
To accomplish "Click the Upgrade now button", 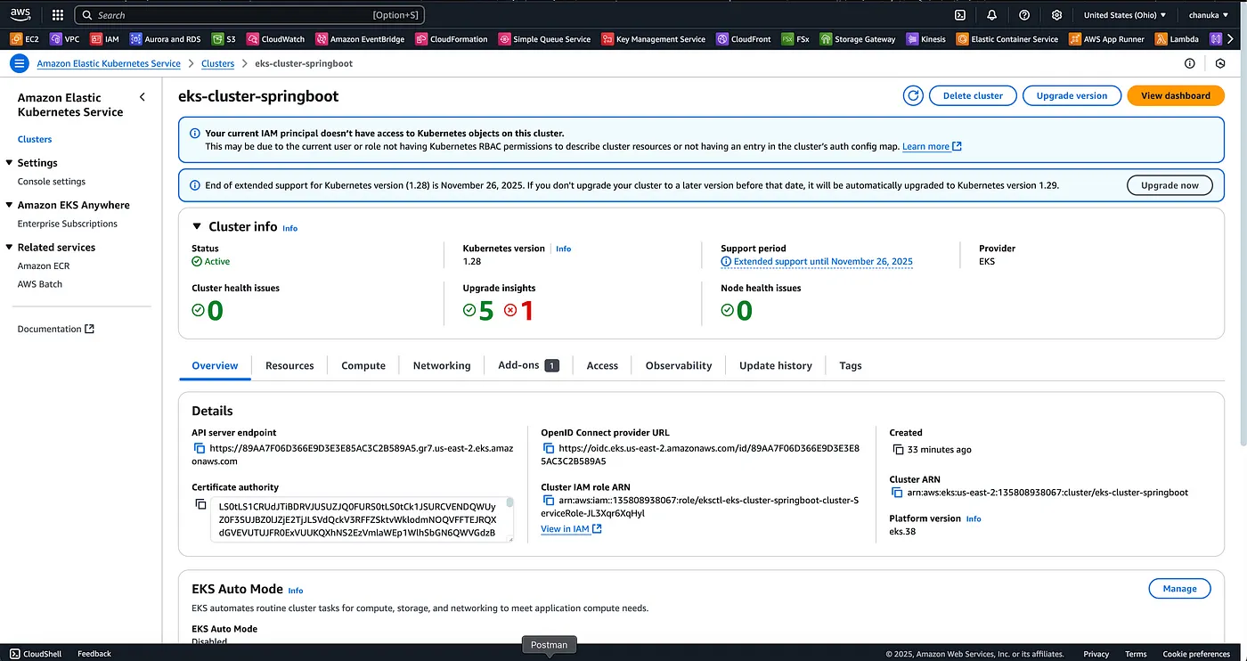I will pos(1170,185).
